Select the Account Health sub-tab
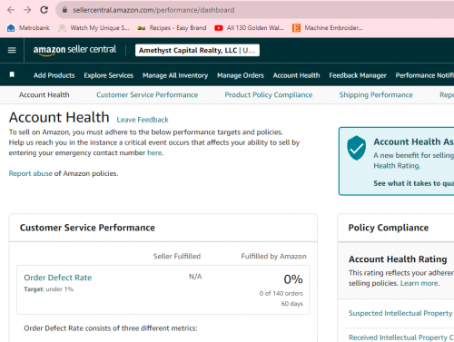This screenshot has height=342, width=454. coord(44,95)
